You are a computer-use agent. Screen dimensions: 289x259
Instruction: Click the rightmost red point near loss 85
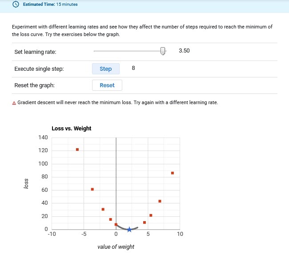[173, 173]
